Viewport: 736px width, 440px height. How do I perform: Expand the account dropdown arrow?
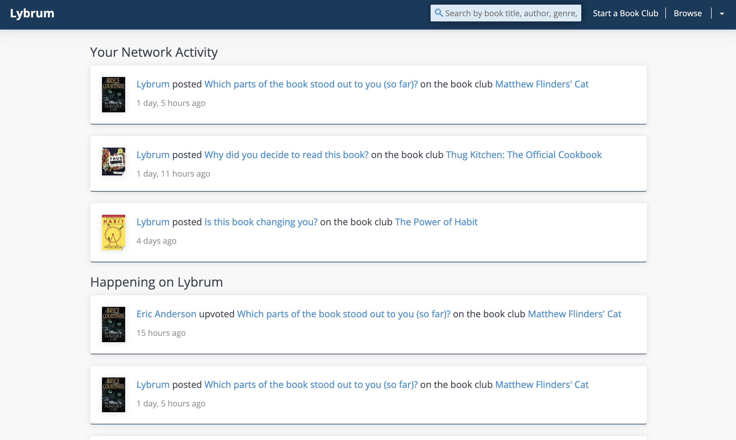(x=722, y=14)
